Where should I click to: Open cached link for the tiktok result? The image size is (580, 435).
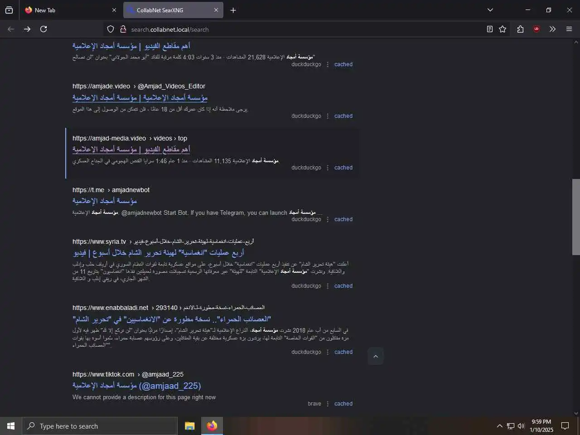pos(343,404)
